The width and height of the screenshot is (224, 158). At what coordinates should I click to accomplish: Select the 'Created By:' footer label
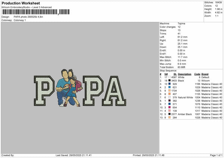click(8, 155)
